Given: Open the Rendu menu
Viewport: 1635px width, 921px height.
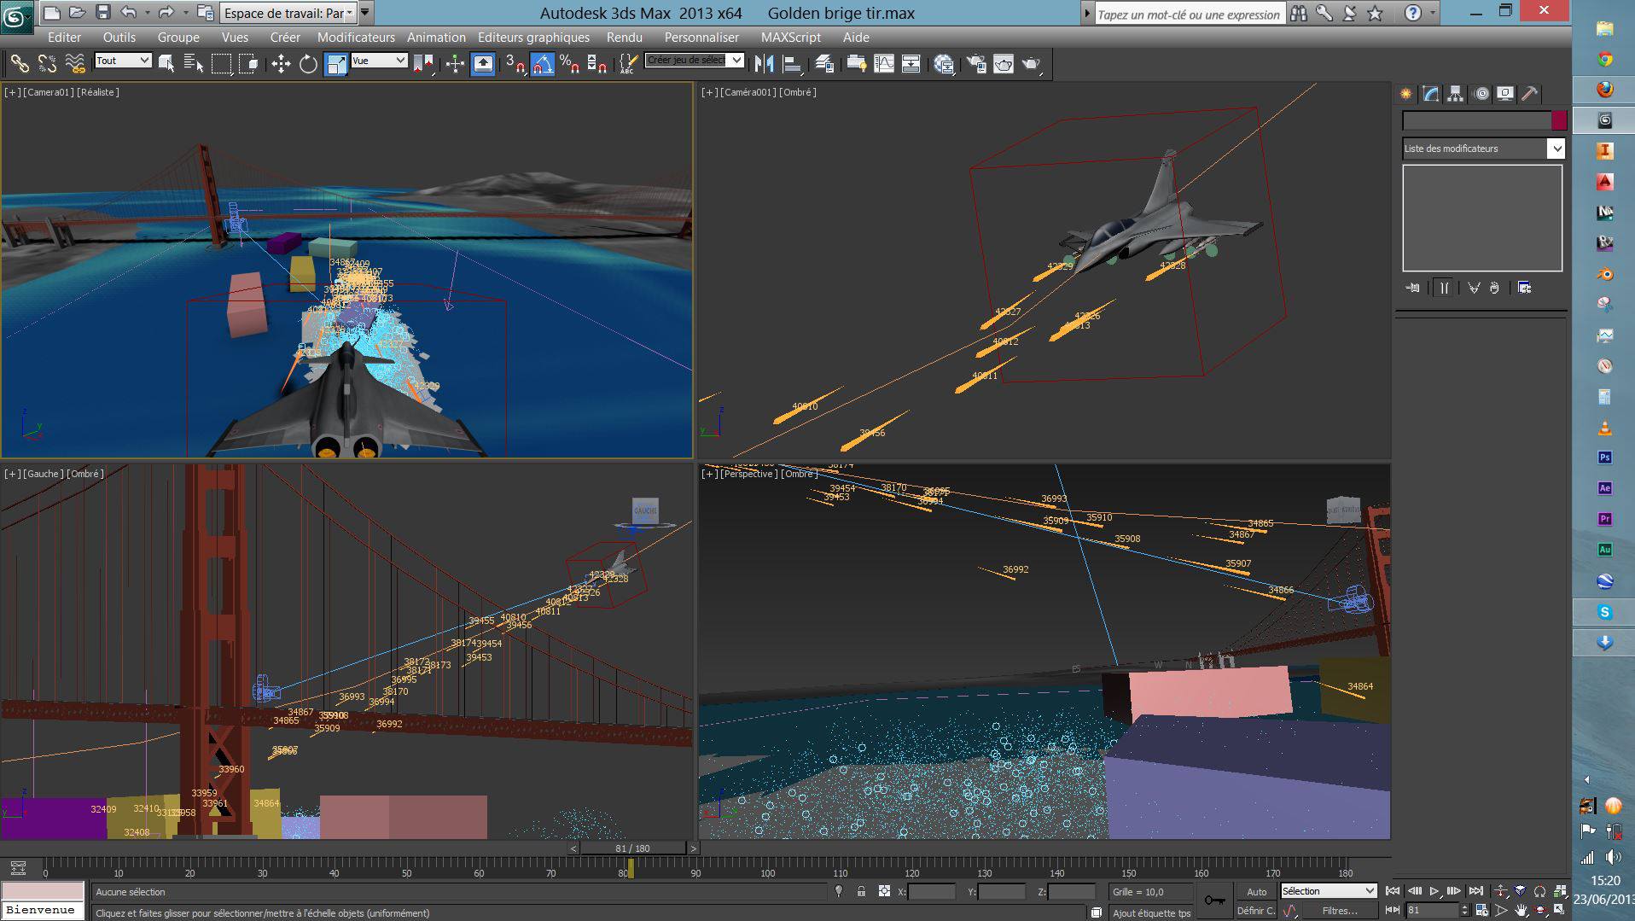Looking at the screenshot, I should click(624, 38).
